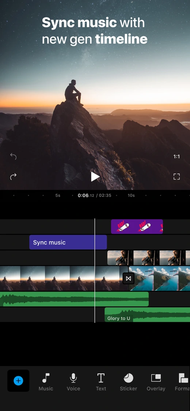Open the Text tool
This screenshot has width=190, height=411.
(x=101, y=382)
